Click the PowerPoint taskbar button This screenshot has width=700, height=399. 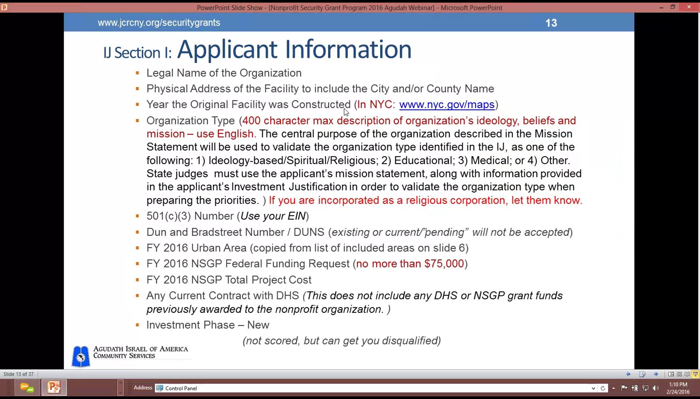point(54,388)
